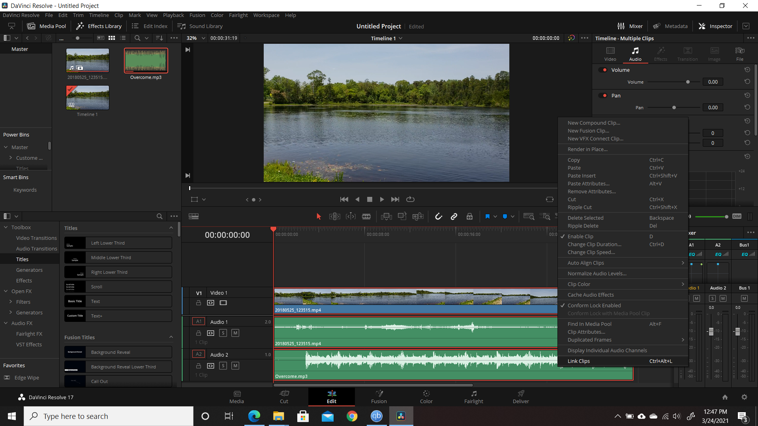Open the Inspector Video tab
This screenshot has height=426, width=758.
tap(610, 54)
